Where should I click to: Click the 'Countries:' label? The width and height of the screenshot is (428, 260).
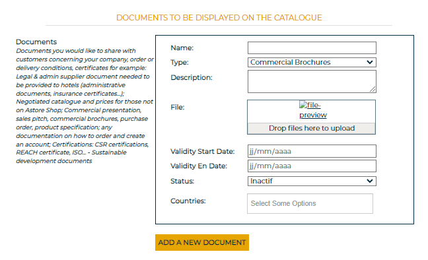click(x=188, y=201)
